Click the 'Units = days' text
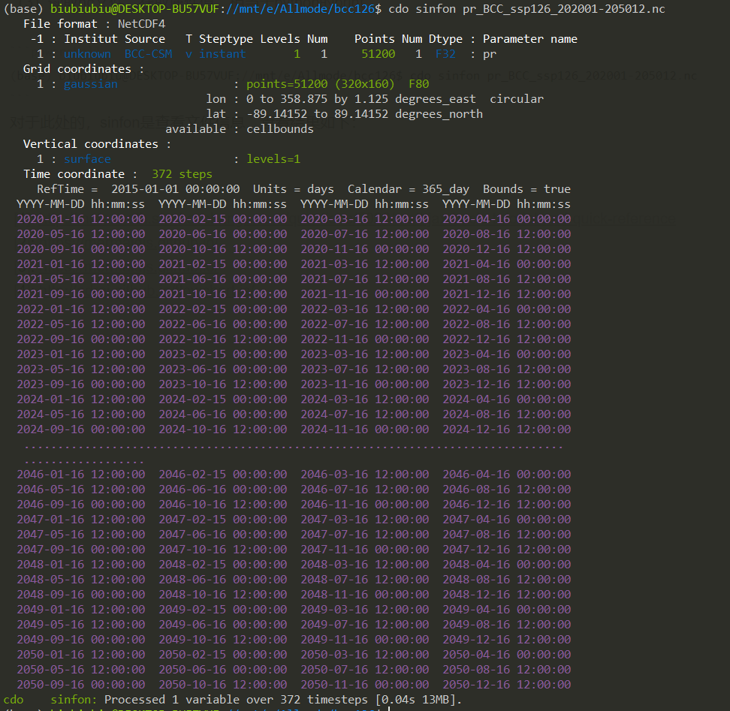This screenshot has width=730, height=711. (294, 189)
